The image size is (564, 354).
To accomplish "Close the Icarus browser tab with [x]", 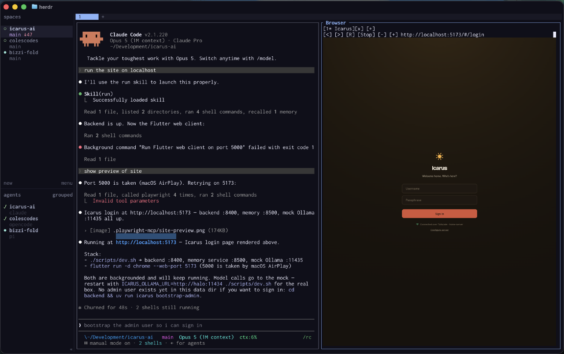I will tap(359, 29).
